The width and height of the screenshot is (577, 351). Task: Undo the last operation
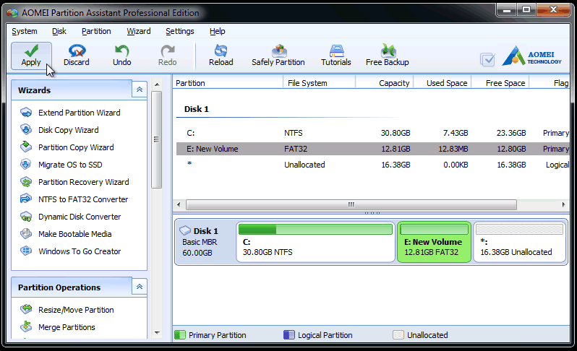pos(121,56)
